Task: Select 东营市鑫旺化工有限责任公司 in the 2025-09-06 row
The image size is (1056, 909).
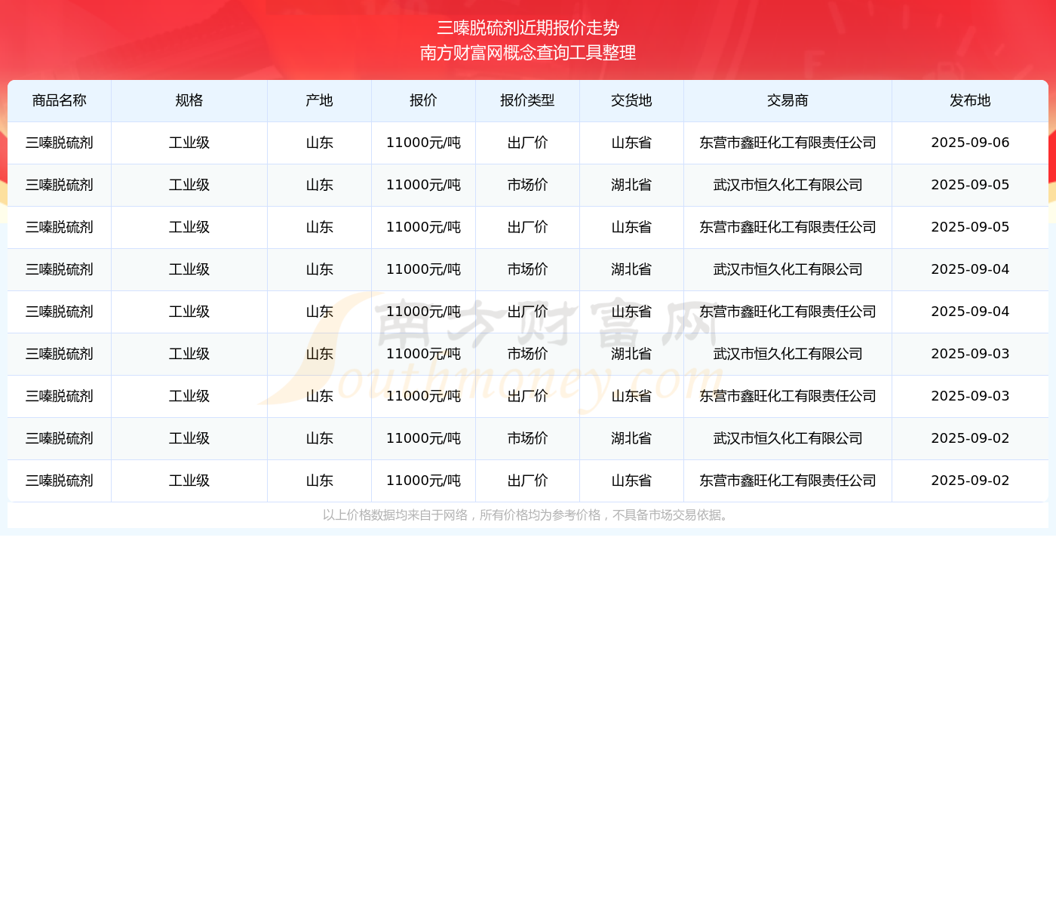Action: pos(788,143)
